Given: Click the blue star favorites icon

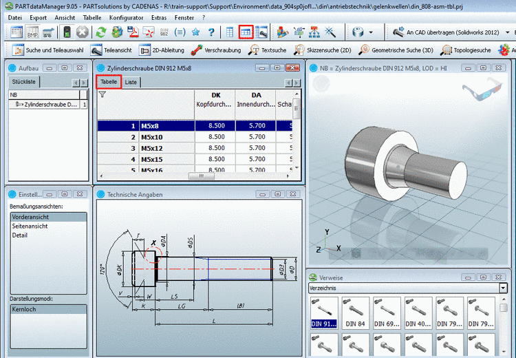Looking at the screenshot, I should click(x=195, y=32).
